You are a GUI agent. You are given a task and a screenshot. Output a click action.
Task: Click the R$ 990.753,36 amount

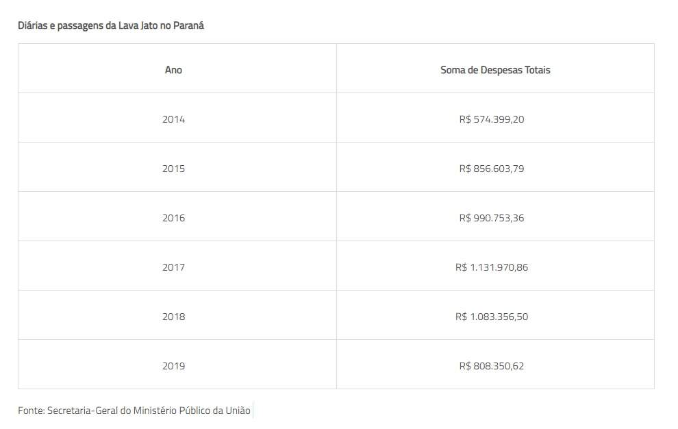pyautogui.click(x=492, y=218)
